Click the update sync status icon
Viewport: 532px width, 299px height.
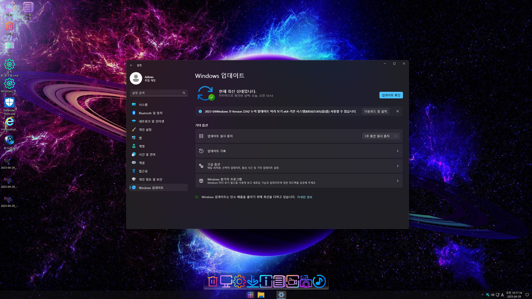206,93
